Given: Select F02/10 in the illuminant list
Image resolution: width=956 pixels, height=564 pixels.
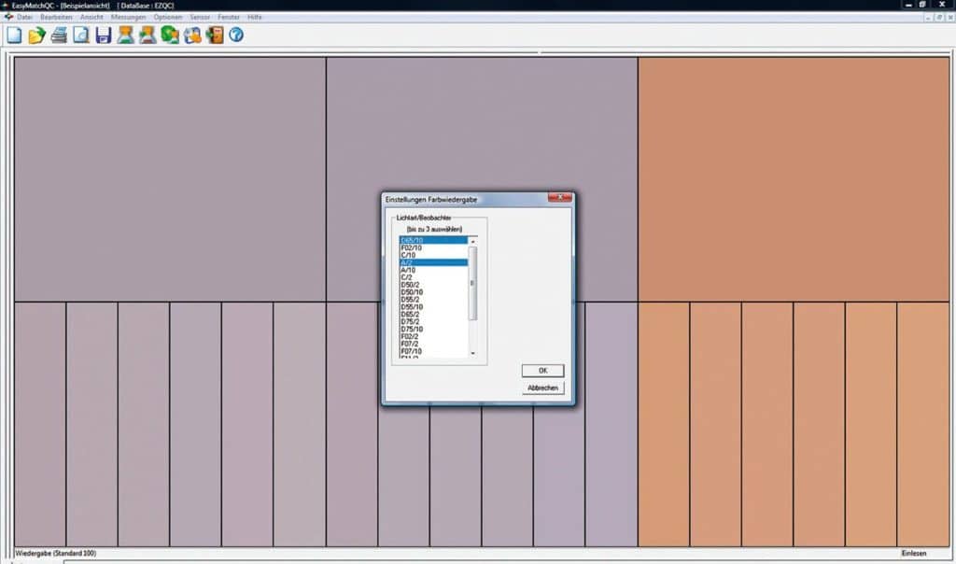Looking at the screenshot, I should tap(433, 248).
